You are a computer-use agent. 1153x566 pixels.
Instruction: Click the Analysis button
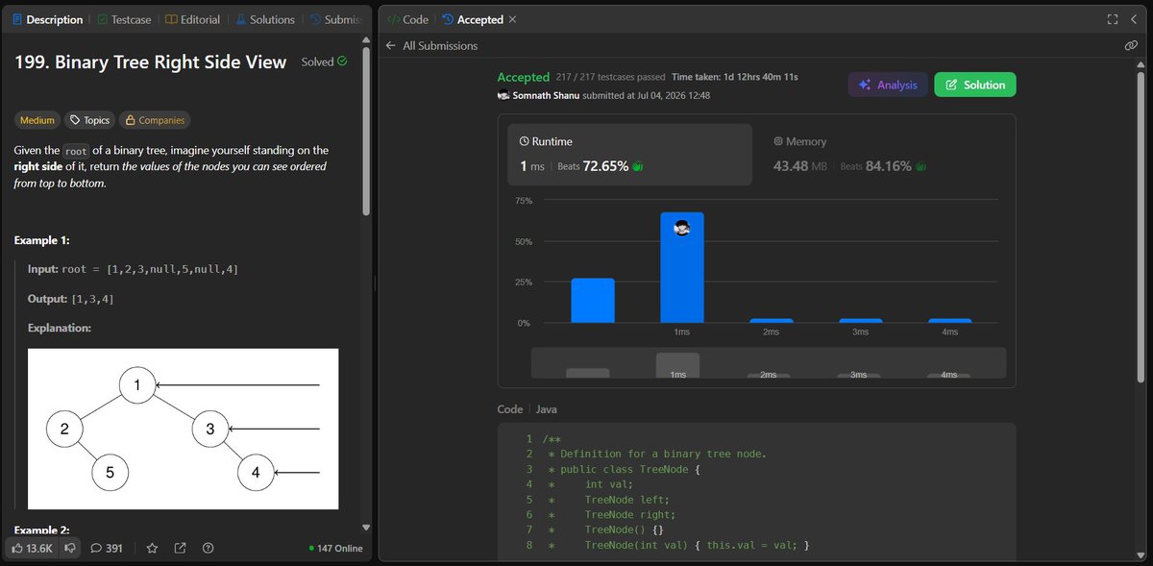tap(888, 85)
